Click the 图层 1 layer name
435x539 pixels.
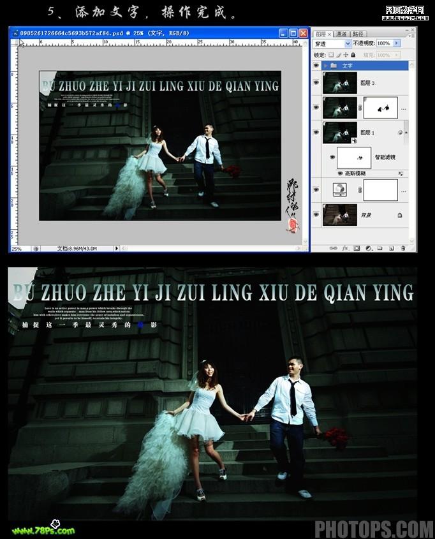point(367,133)
